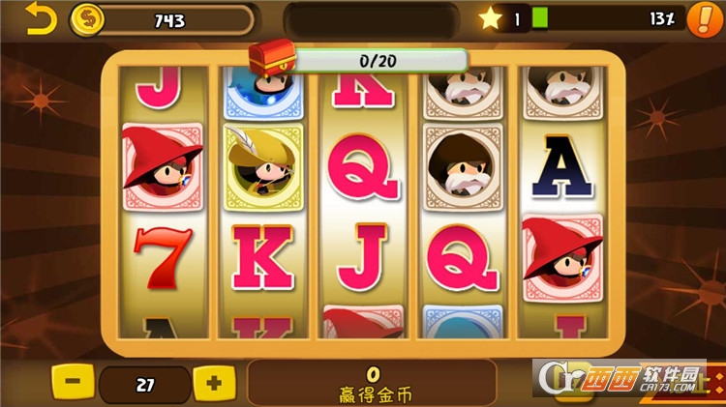The height and width of the screenshot is (407, 726).
Task: Click the pink K symbol on the second reel
Action: [263, 258]
